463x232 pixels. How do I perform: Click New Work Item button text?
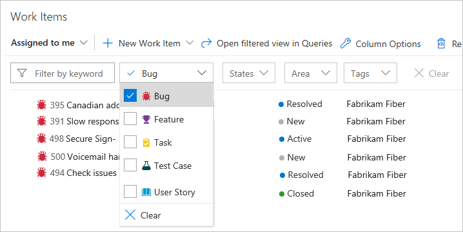[x=150, y=43]
